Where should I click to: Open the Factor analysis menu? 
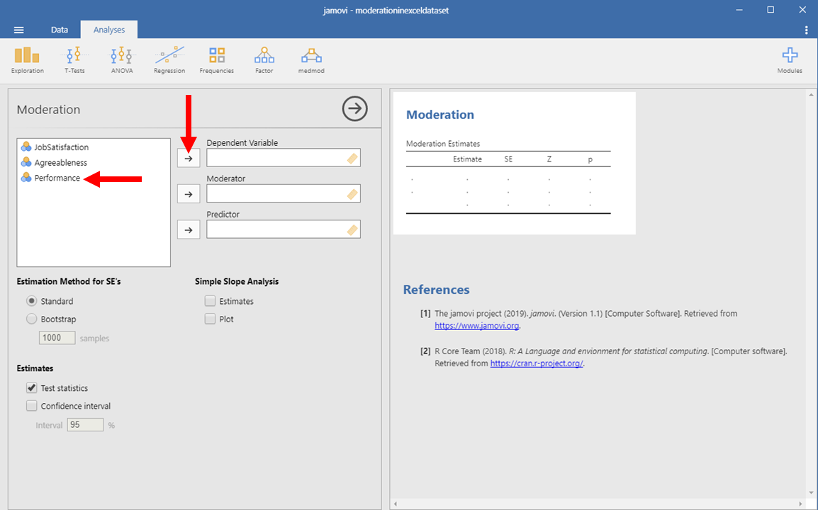[x=264, y=59]
